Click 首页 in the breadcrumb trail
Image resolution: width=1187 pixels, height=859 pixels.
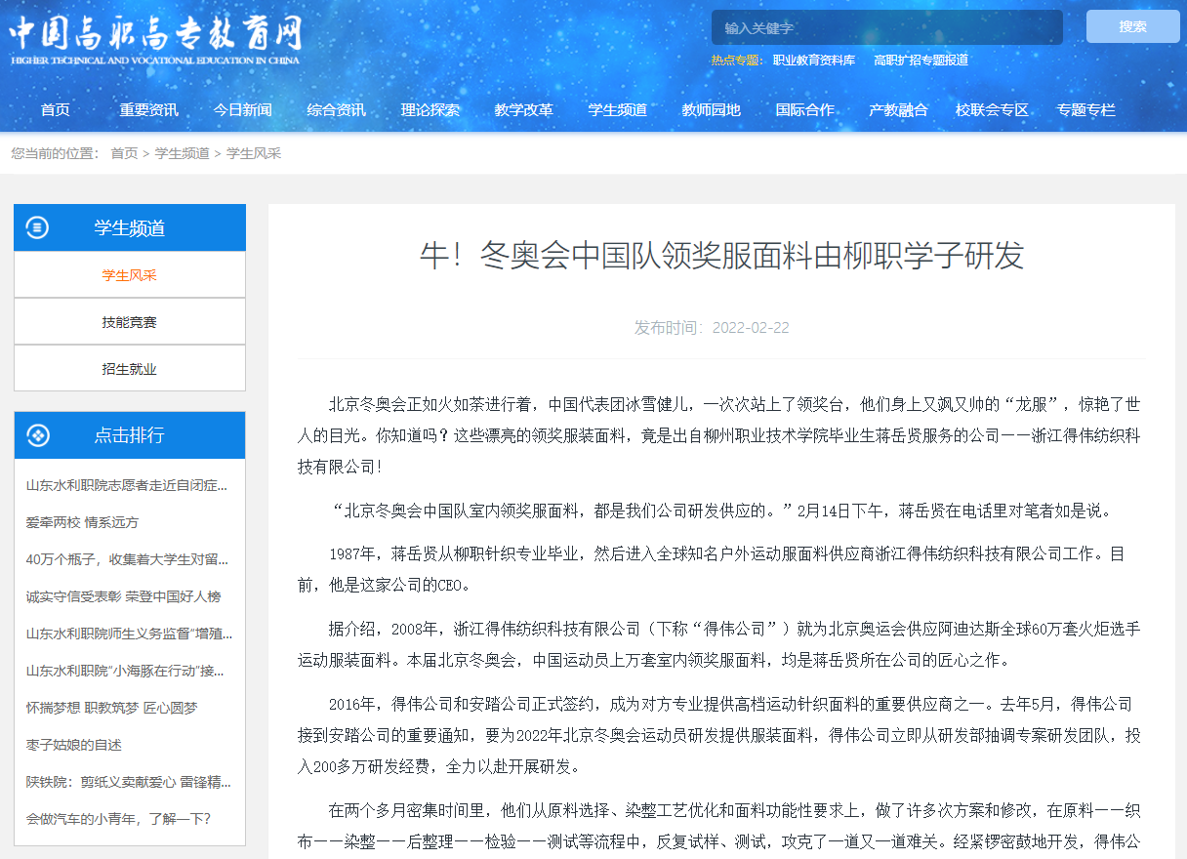[124, 153]
